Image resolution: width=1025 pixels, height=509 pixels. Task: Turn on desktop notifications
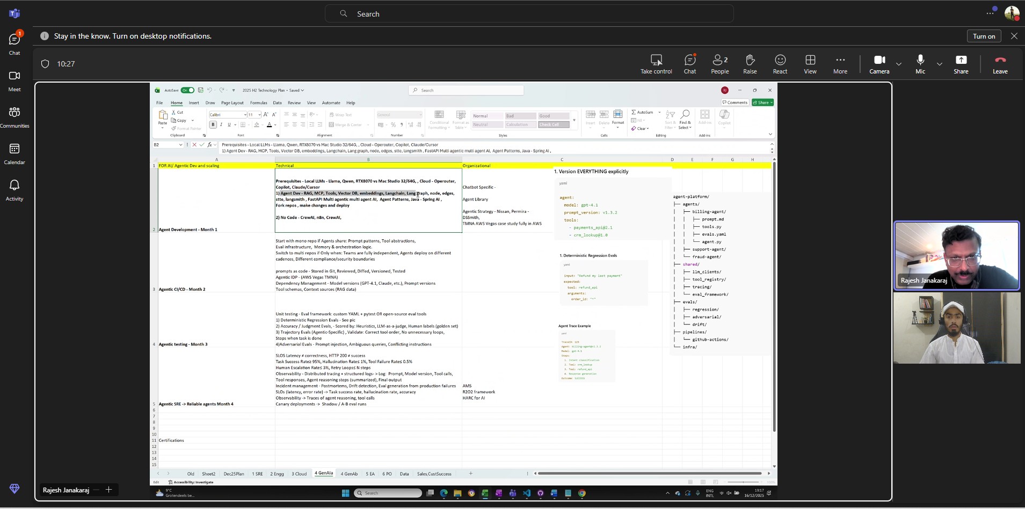[x=984, y=36]
